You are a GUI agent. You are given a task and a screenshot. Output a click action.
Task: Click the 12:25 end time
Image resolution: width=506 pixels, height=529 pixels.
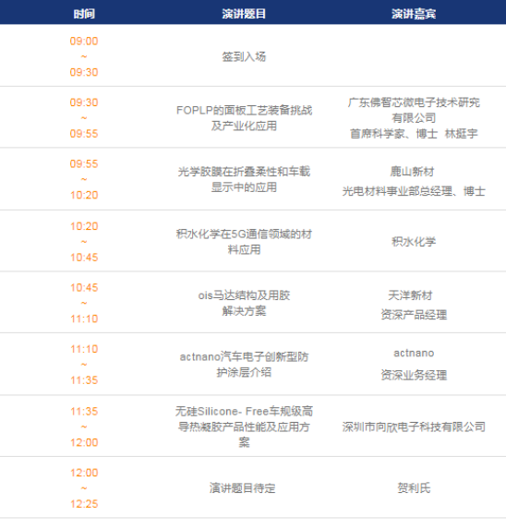pyautogui.click(x=84, y=504)
